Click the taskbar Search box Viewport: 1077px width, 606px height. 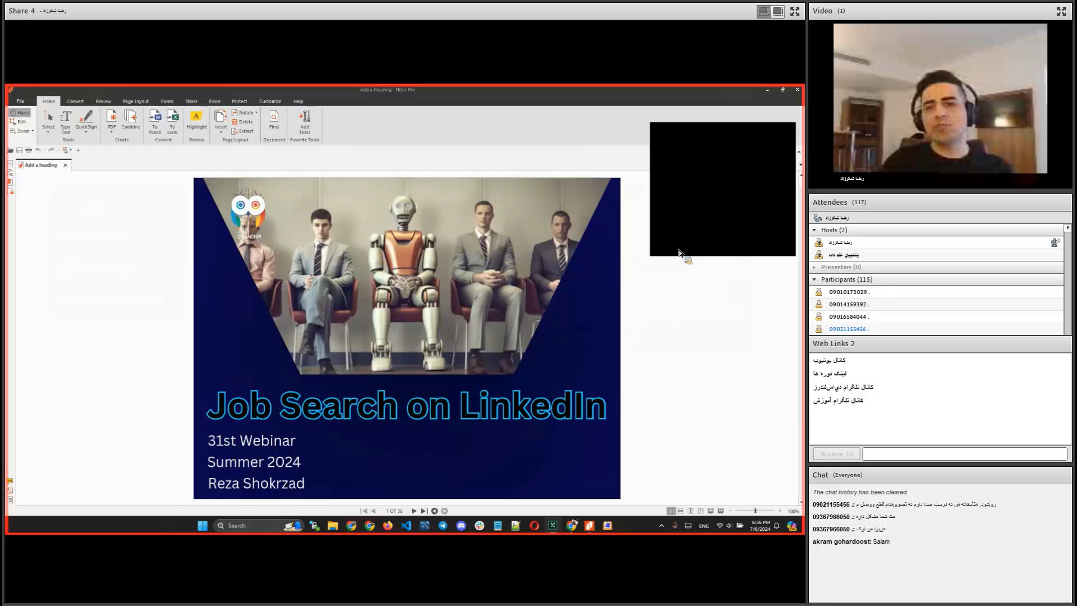pyautogui.click(x=259, y=526)
